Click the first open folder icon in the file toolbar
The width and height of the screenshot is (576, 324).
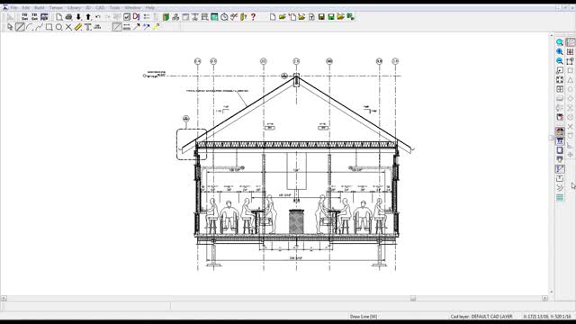[x=282, y=17]
